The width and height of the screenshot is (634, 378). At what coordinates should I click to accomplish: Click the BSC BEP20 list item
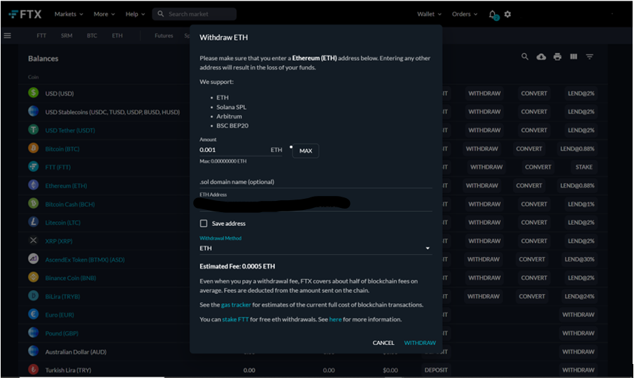[232, 126]
